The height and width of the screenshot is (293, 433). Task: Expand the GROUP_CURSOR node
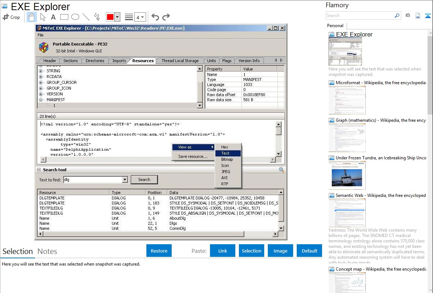pos(40,83)
